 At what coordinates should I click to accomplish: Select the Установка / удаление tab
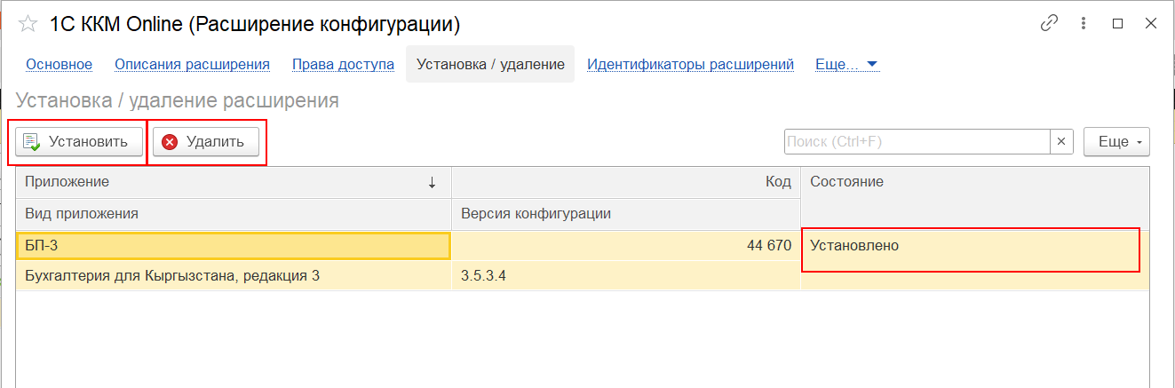(490, 64)
